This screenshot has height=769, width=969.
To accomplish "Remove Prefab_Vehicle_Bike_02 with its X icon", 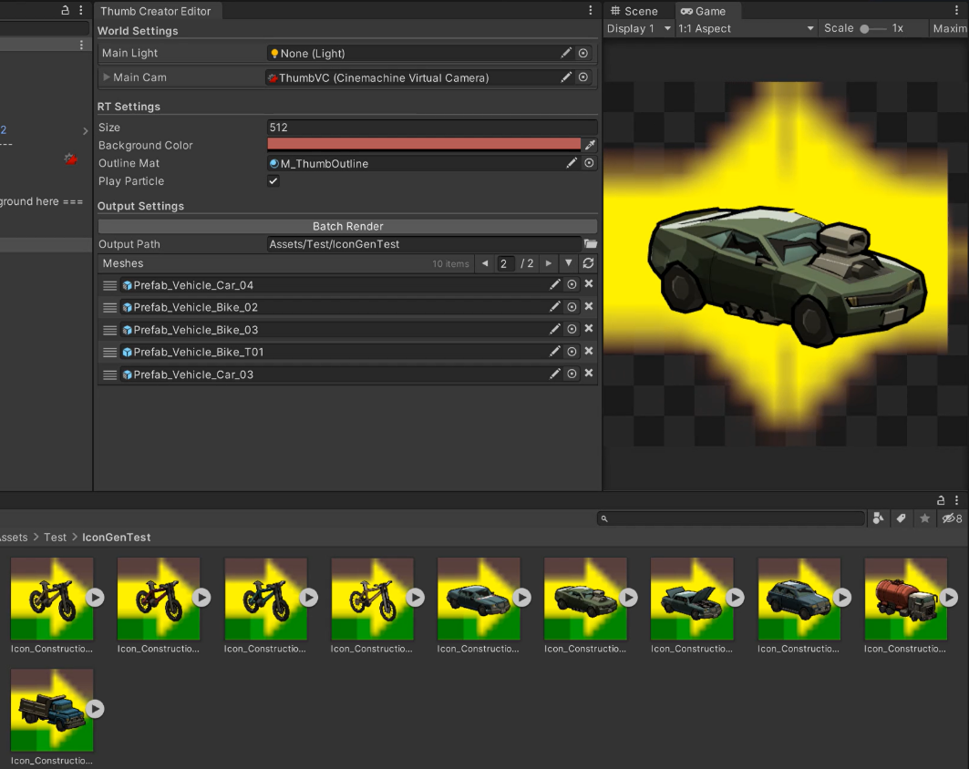I will (x=588, y=307).
